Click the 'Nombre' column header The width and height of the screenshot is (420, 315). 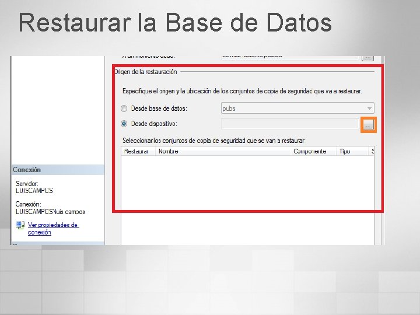pos(223,151)
